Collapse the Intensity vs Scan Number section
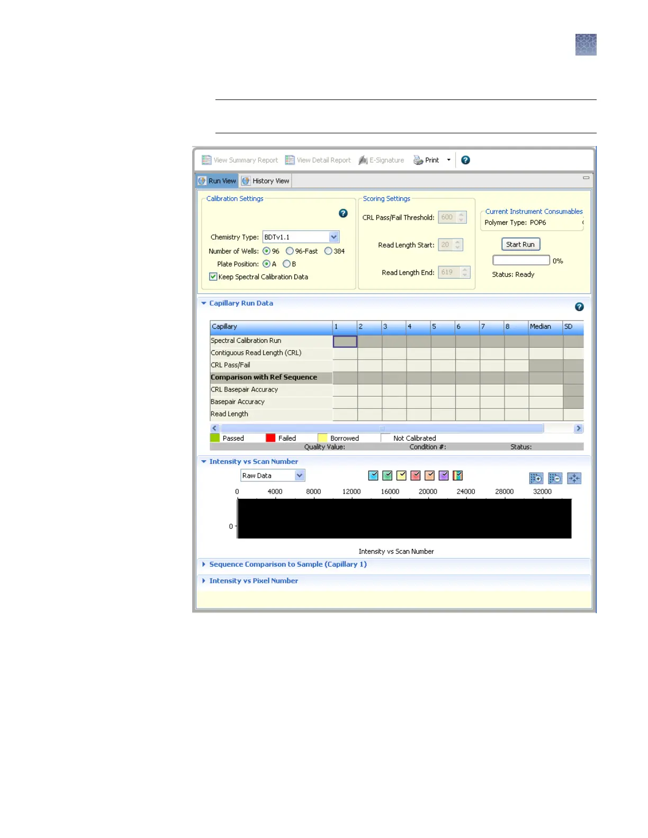 coord(204,462)
